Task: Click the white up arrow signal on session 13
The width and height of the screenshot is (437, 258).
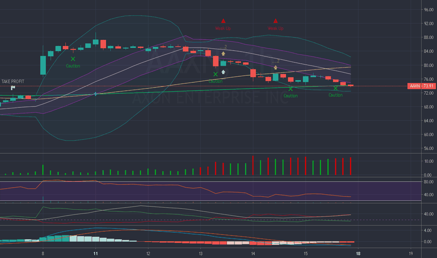Action: click(x=223, y=72)
